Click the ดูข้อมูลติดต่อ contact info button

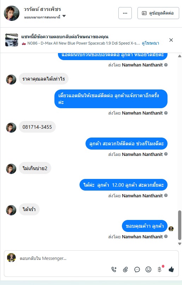(158, 13)
